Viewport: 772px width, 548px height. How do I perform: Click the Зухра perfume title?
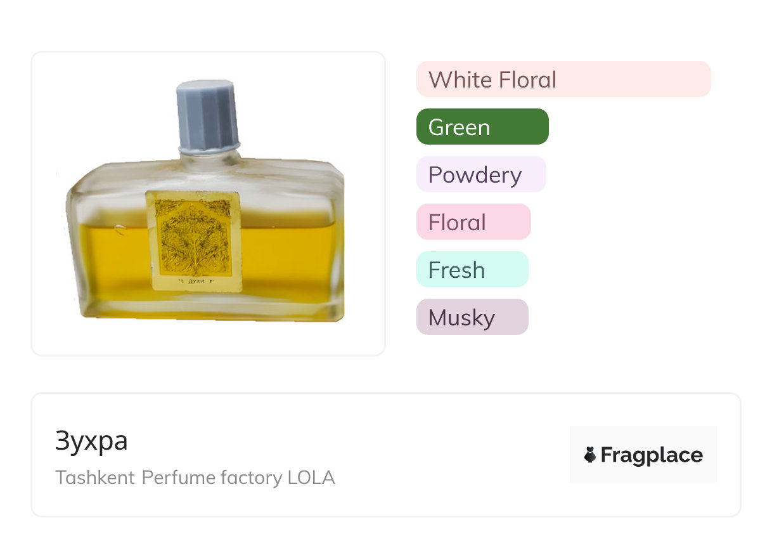(x=91, y=441)
